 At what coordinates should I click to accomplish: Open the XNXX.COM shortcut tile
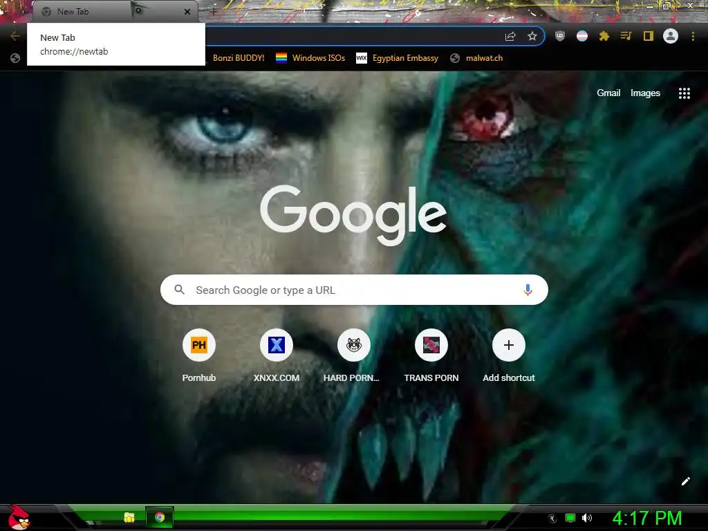click(x=277, y=346)
